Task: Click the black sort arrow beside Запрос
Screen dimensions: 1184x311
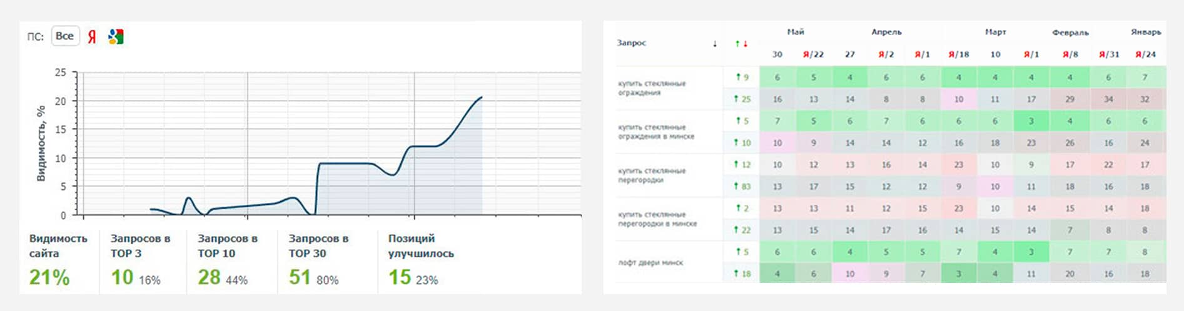Action: 715,44
